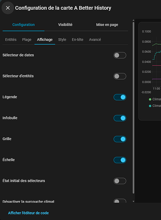
Task: Click the scrollbar up arrow
Action: [x=133, y=20]
